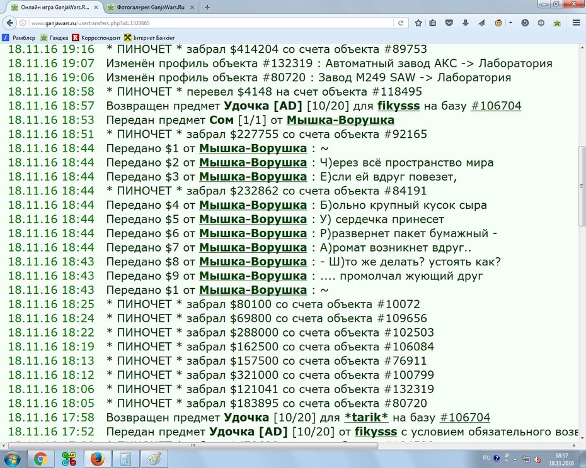This screenshot has height=468, width=586.
Task: Click the blue help icon in tray
Action: pos(497,459)
